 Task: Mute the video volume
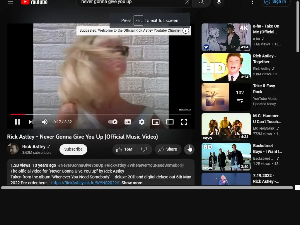click(x=45, y=122)
